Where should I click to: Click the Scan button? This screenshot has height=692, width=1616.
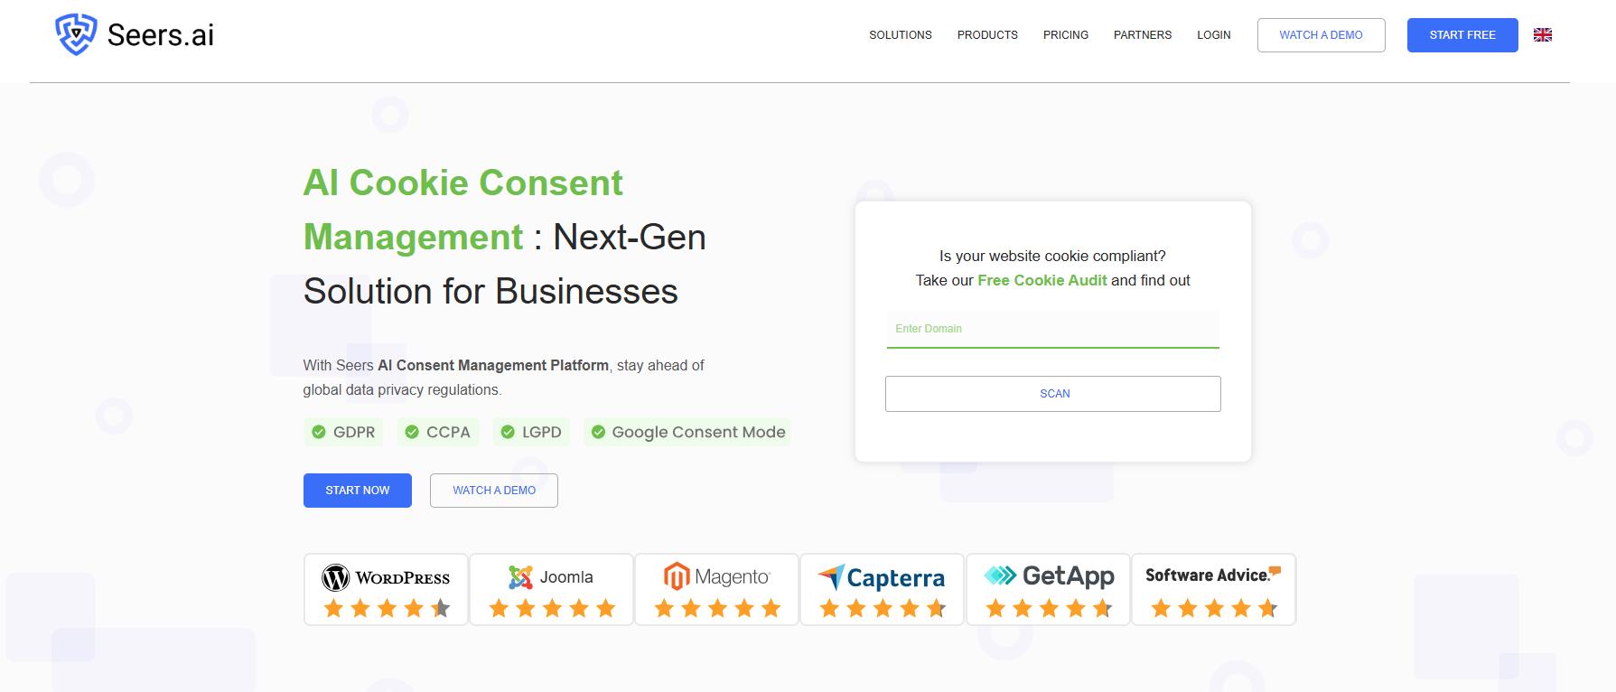1052,394
